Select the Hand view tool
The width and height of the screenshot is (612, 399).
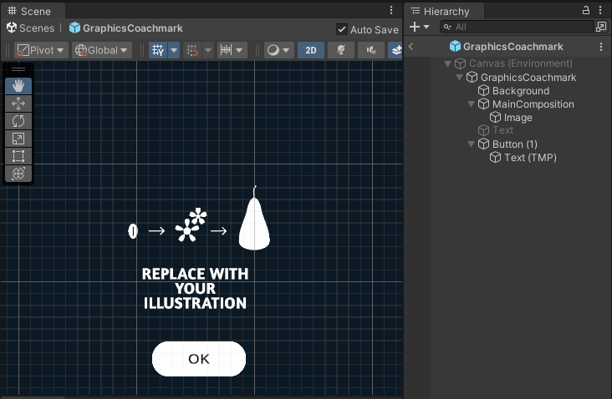18,86
